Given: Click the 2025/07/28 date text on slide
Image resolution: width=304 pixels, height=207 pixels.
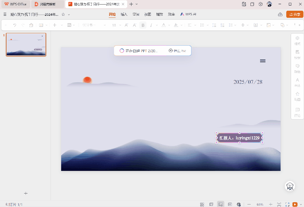Looking at the screenshot, I should [248, 82].
